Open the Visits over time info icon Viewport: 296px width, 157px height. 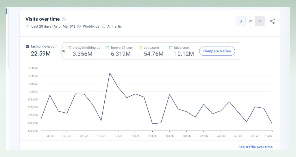[64, 19]
